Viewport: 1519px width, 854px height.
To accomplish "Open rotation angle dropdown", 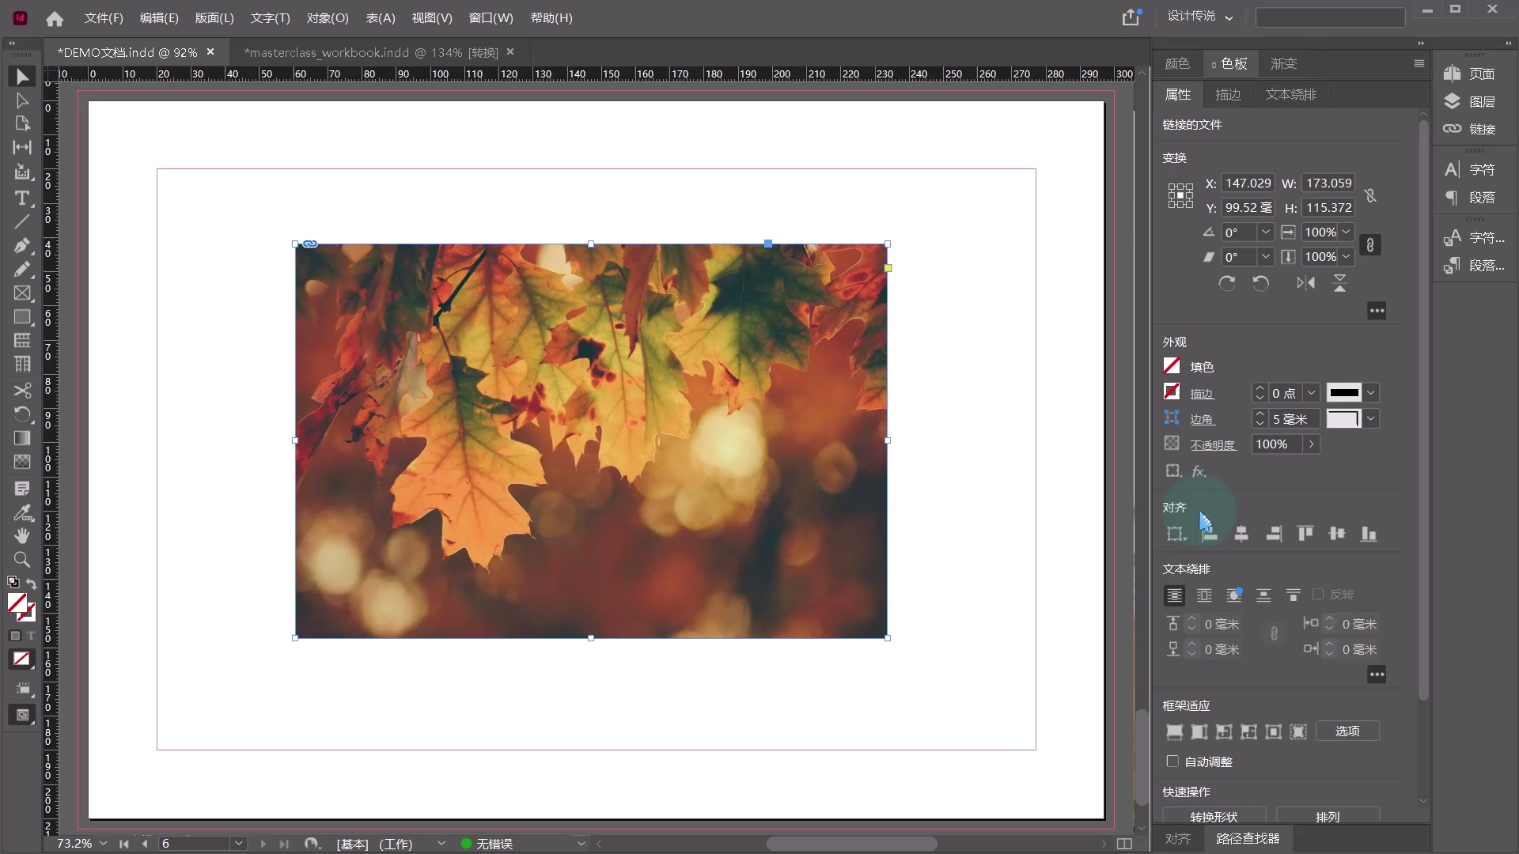I will pyautogui.click(x=1265, y=232).
